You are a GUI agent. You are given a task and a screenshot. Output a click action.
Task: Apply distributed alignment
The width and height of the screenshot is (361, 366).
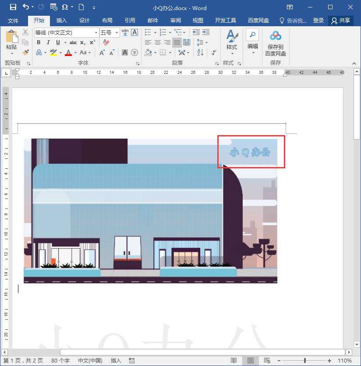click(x=187, y=42)
